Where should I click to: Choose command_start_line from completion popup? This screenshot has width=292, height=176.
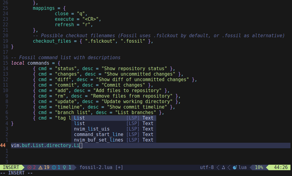point(99,135)
